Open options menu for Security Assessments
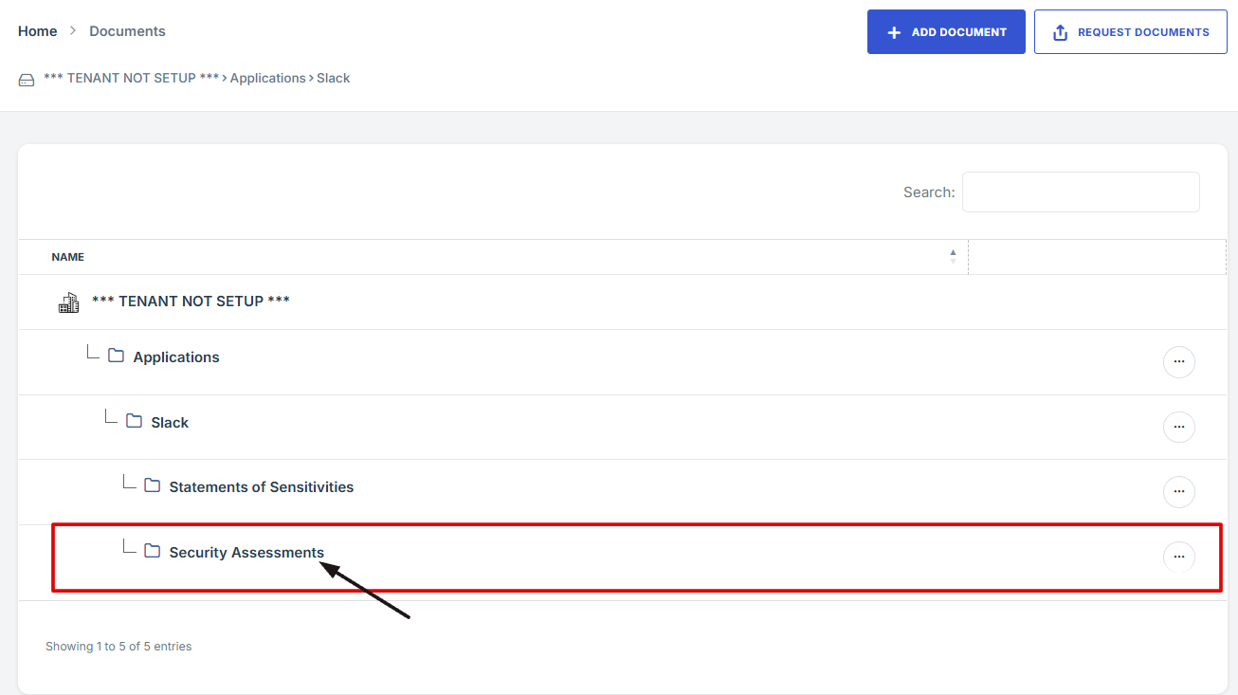The image size is (1238, 695). coord(1178,557)
